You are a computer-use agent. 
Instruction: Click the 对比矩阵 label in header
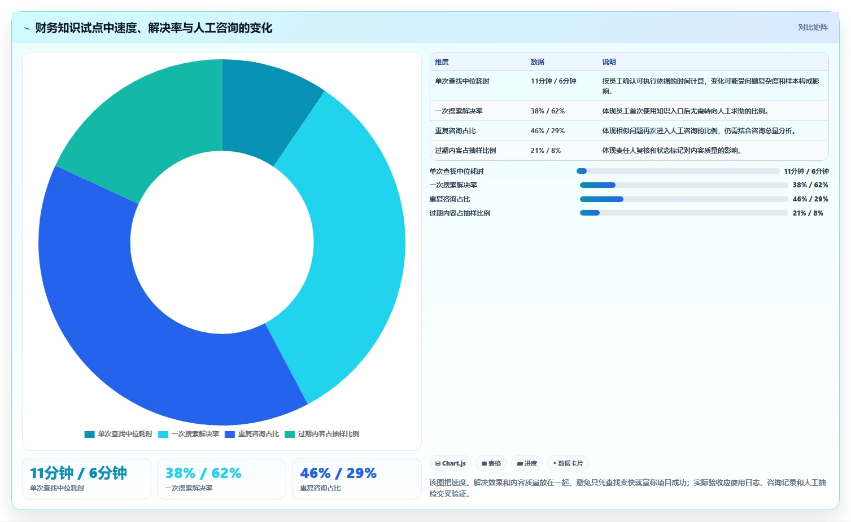click(x=813, y=27)
